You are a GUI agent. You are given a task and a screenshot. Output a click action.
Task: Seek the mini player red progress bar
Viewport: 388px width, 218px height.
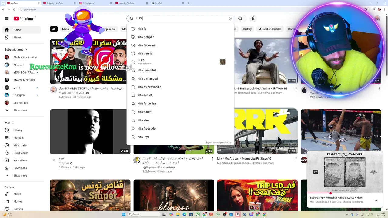click(345, 193)
